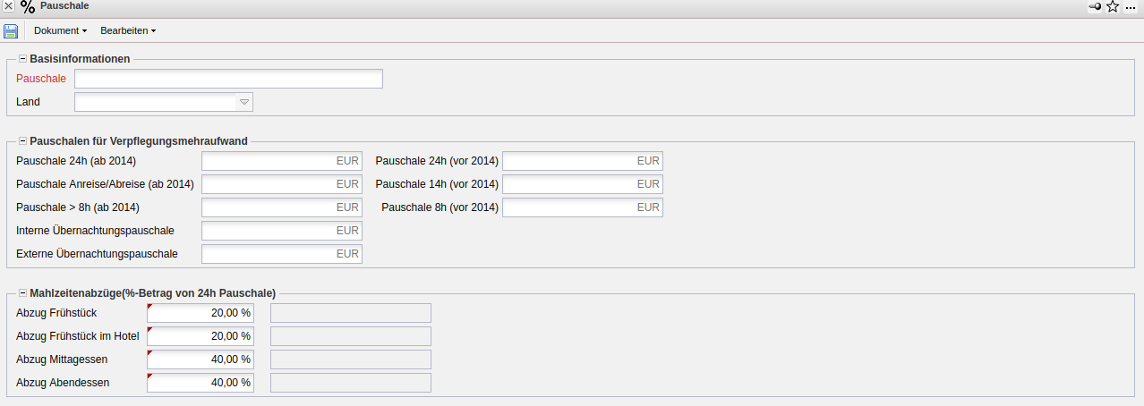Click the percent icon beside the title
Image resolution: width=1144 pixels, height=406 pixels.
(x=28, y=7)
